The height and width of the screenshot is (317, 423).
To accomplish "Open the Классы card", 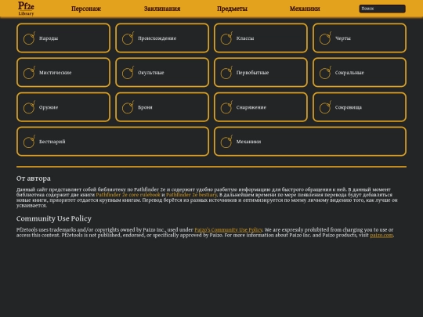I will [261, 38].
